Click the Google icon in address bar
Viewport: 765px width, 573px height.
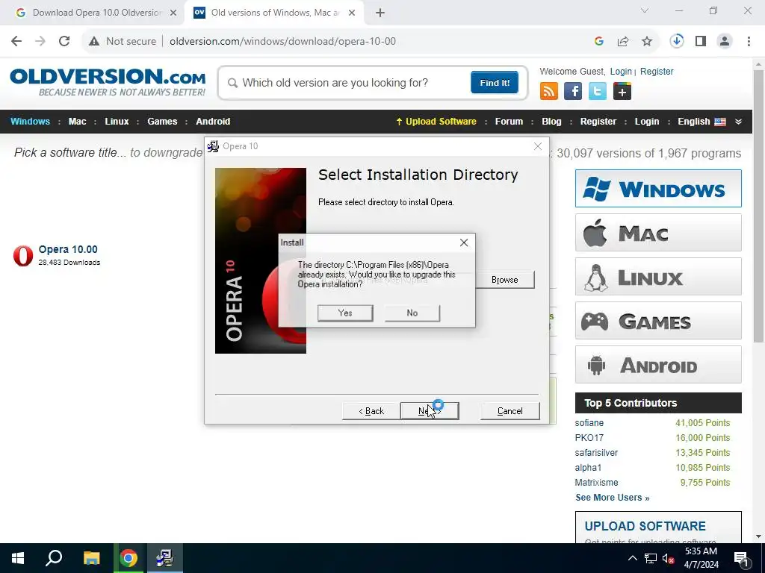coord(599,42)
